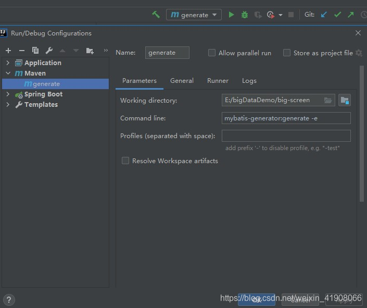Select the Templates tree item
The height and width of the screenshot is (308, 367).
pos(41,104)
